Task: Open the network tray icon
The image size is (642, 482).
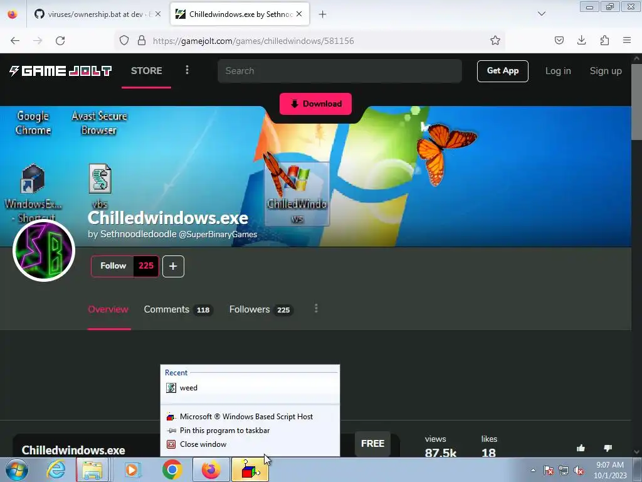Action: click(564, 470)
